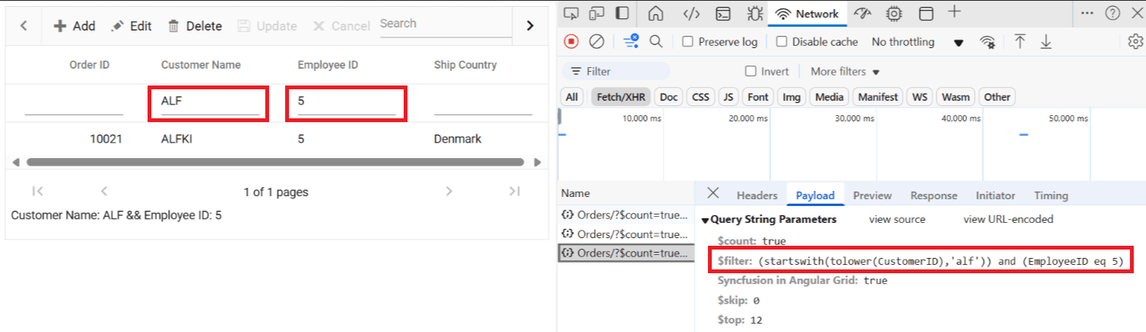Toggle the Wasm type filter
This screenshot has width=1146, height=332.
point(956,97)
